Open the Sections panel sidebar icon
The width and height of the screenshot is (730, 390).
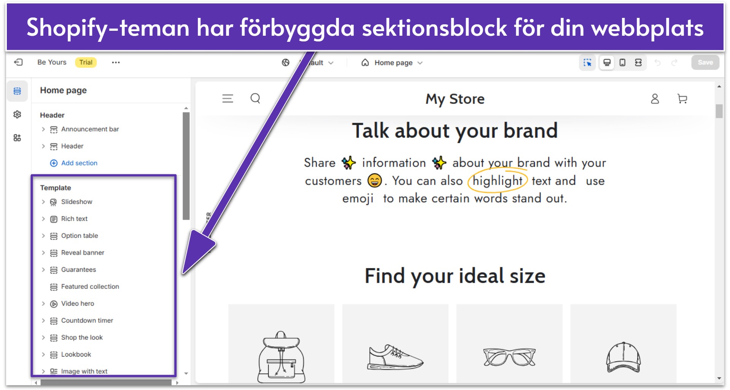(x=17, y=91)
